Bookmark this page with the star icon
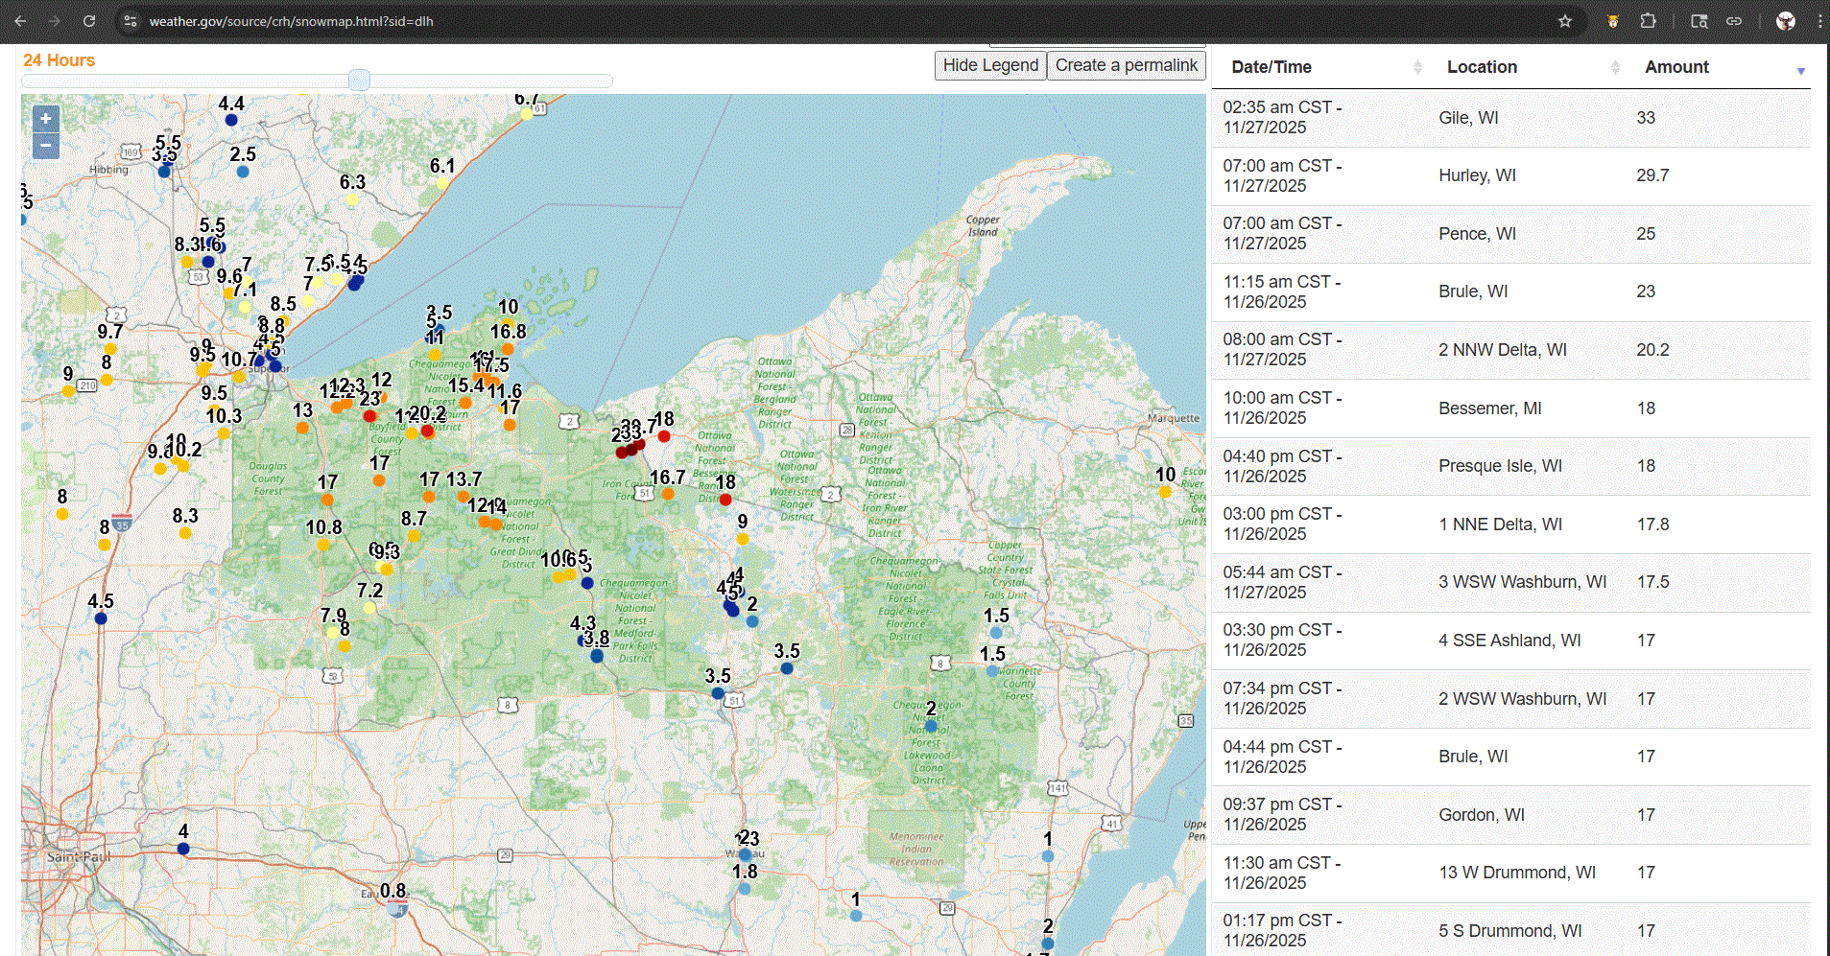This screenshot has height=956, width=1830. 1565,21
